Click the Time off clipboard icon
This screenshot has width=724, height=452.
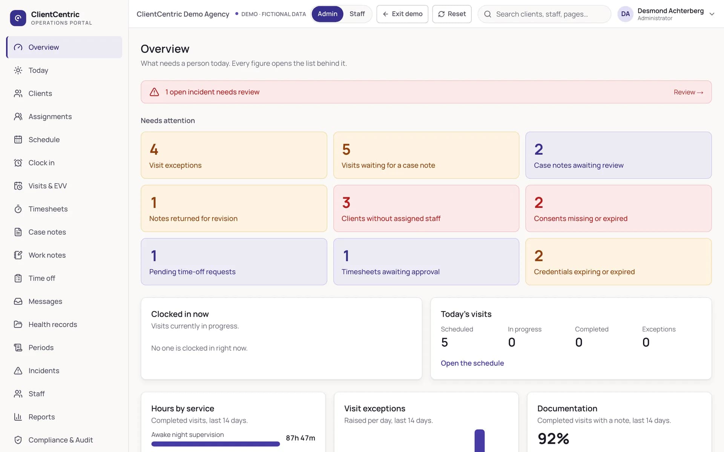tap(18, 278)
